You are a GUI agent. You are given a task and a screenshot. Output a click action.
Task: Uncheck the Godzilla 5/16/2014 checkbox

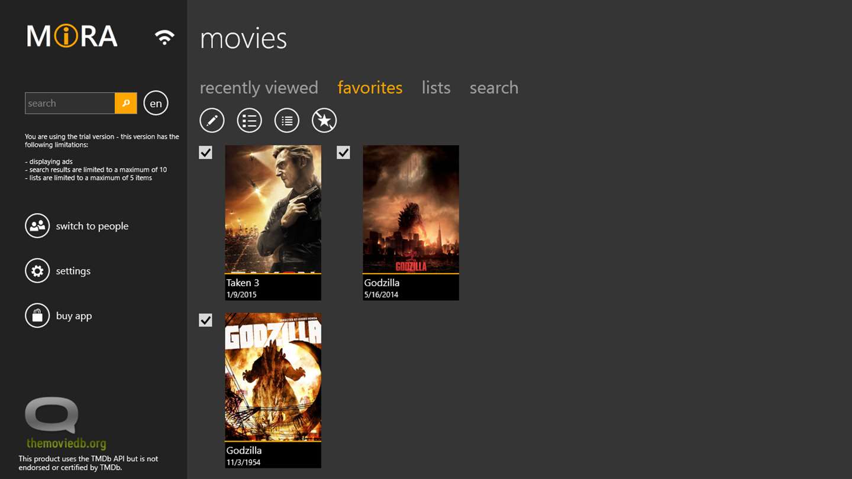coord(343,153)
